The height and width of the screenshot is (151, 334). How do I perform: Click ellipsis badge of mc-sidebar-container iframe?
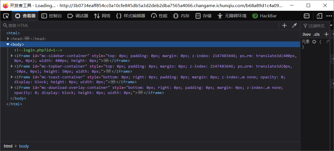pos(106,61)
